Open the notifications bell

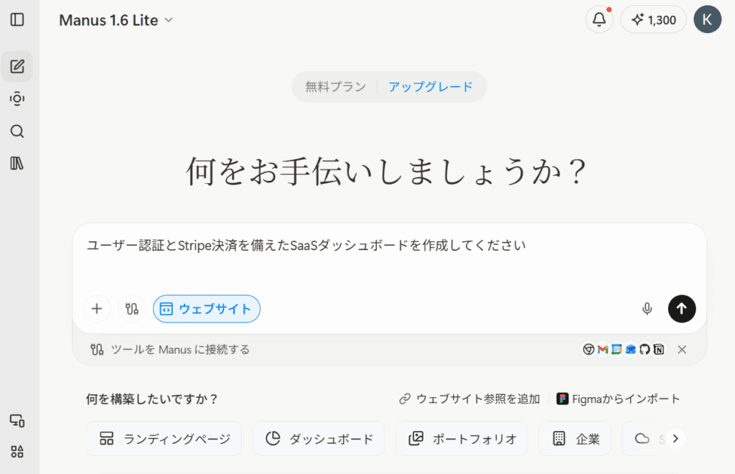tap(599, 20)
